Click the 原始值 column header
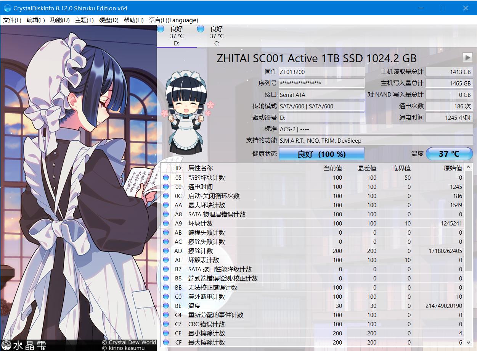477x351 pixels. click(453, 168)
